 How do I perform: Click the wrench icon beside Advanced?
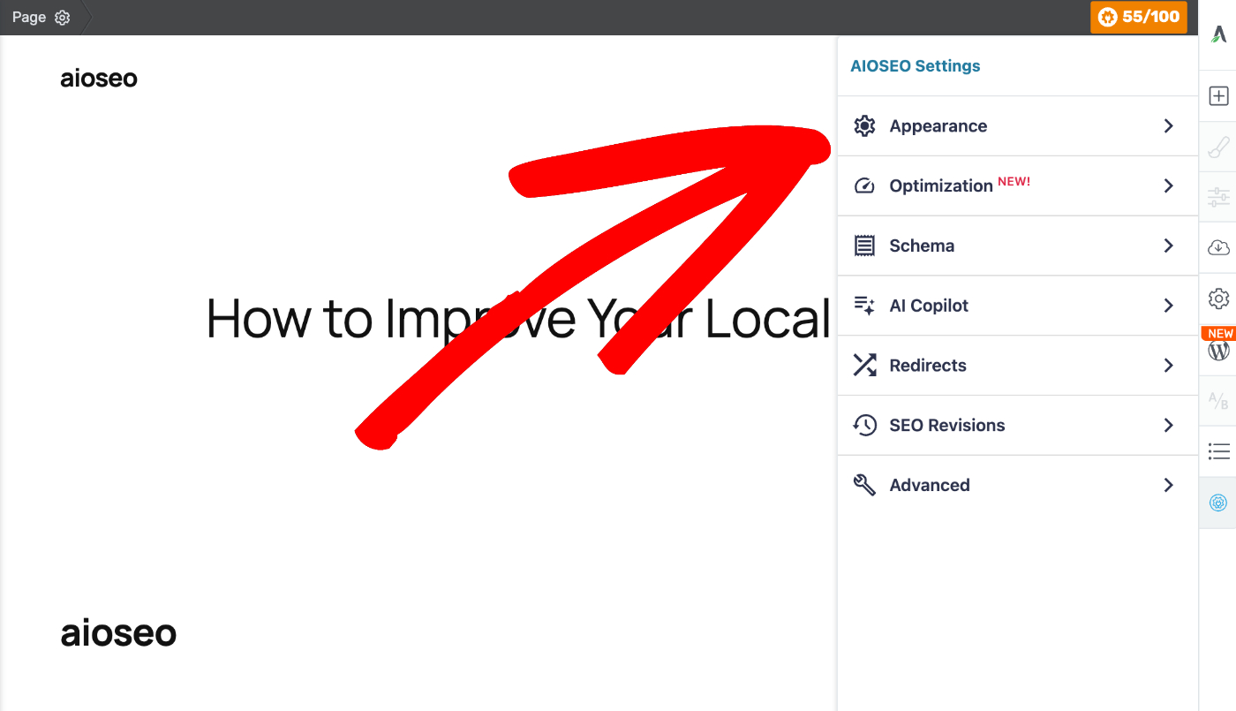click(864, 485)
